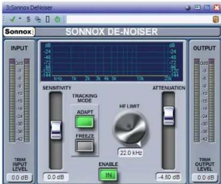This screenshot has height=184, width=221.
Task: Click the INPUT meter heading
Action: pos(19,48)
